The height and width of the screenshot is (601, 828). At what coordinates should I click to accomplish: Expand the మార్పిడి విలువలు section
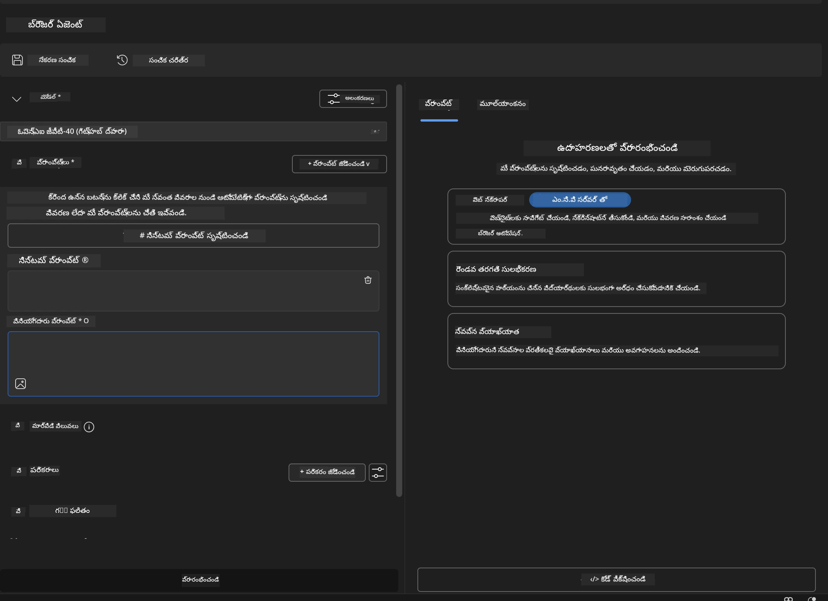[17, 426]
